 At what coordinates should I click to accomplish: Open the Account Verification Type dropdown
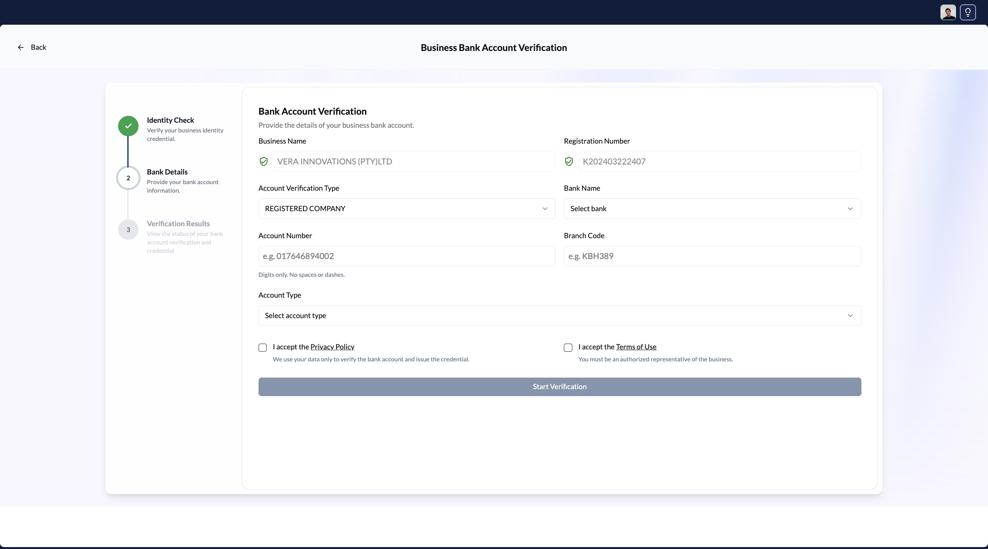pyautogui.click(x=406, y=208)
